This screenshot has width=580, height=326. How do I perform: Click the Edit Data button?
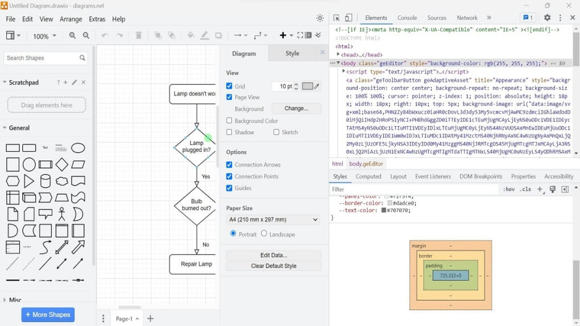point(274,256)
